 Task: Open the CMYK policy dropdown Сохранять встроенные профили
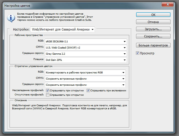tap(85, 79)
